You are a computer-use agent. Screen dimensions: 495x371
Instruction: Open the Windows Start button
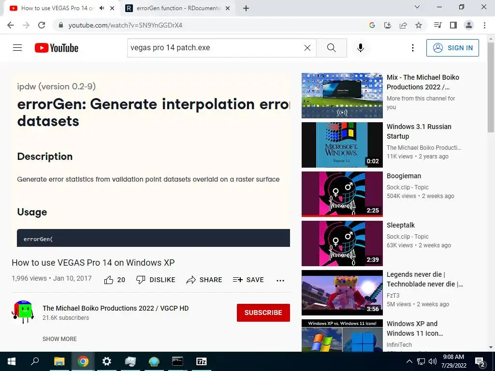[12, 361]
